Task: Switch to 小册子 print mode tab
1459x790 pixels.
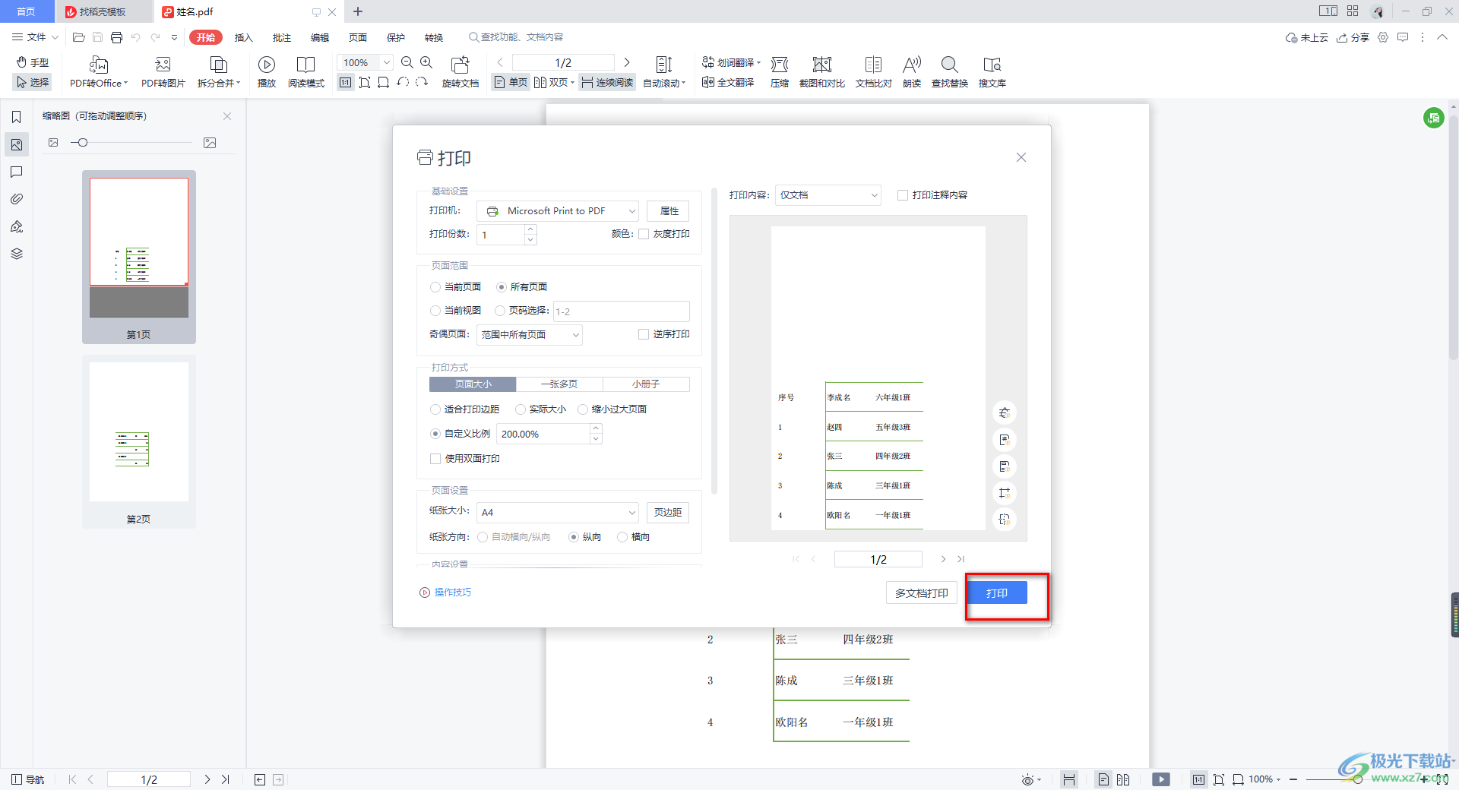Action: point(646,384)
